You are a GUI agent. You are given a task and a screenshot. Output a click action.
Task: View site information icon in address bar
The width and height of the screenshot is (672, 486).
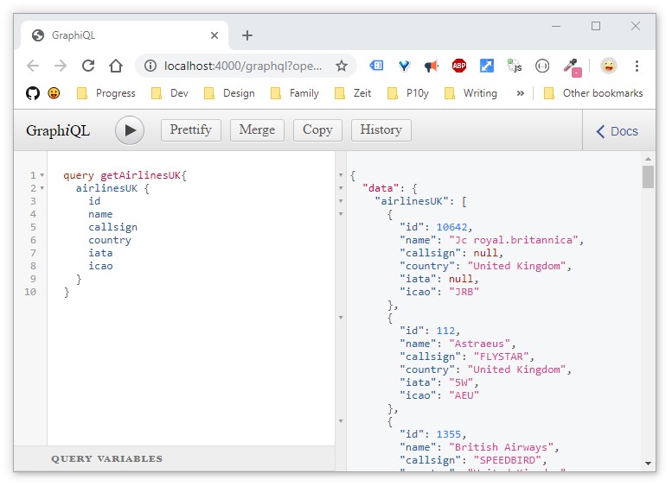click(150, 66)
